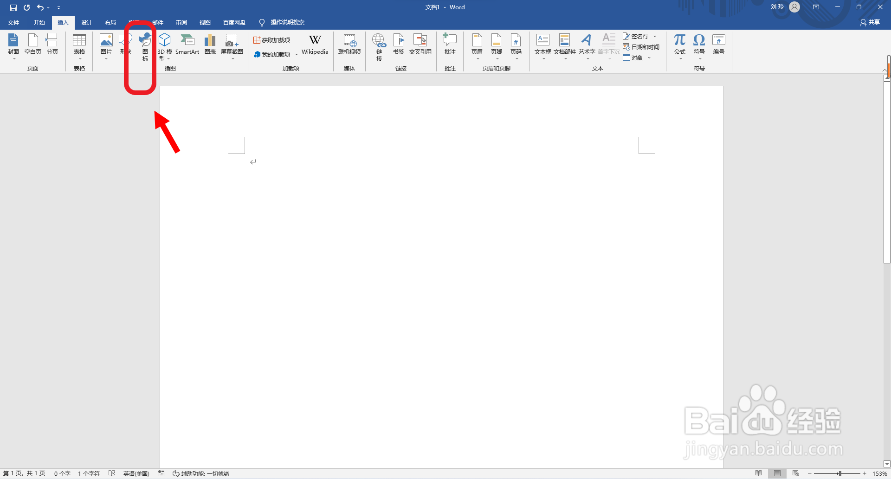
Task: Click the word count '0 个字'
Action: (x=62, y=473)
